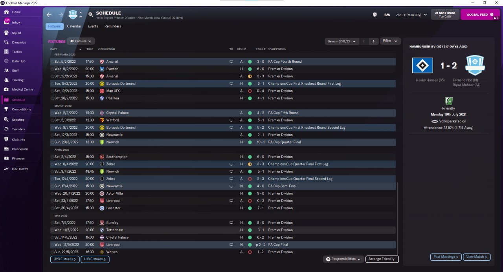
Task: Open the Club Info shield icon
Action: (6, 140)
